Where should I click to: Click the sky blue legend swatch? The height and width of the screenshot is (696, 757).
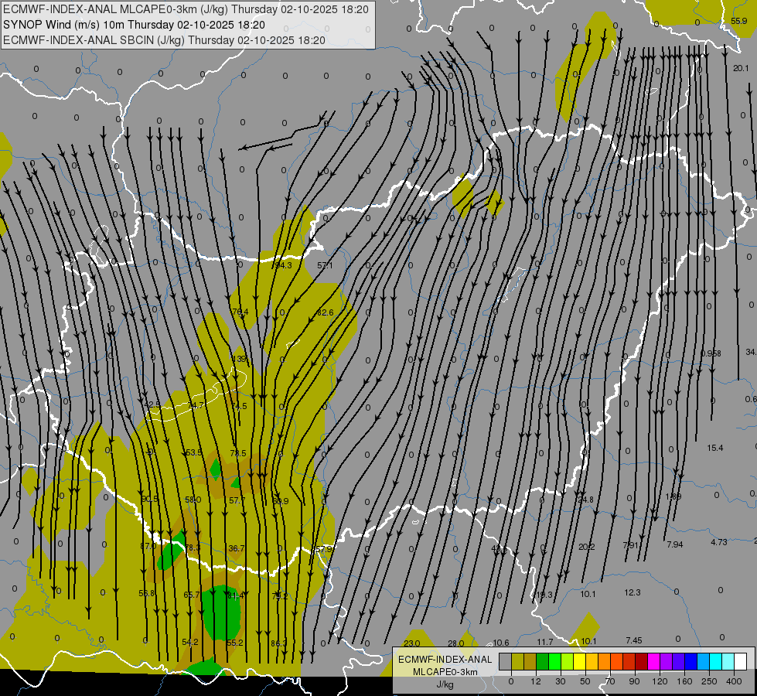pyautogui.click(x=704, y=661)
